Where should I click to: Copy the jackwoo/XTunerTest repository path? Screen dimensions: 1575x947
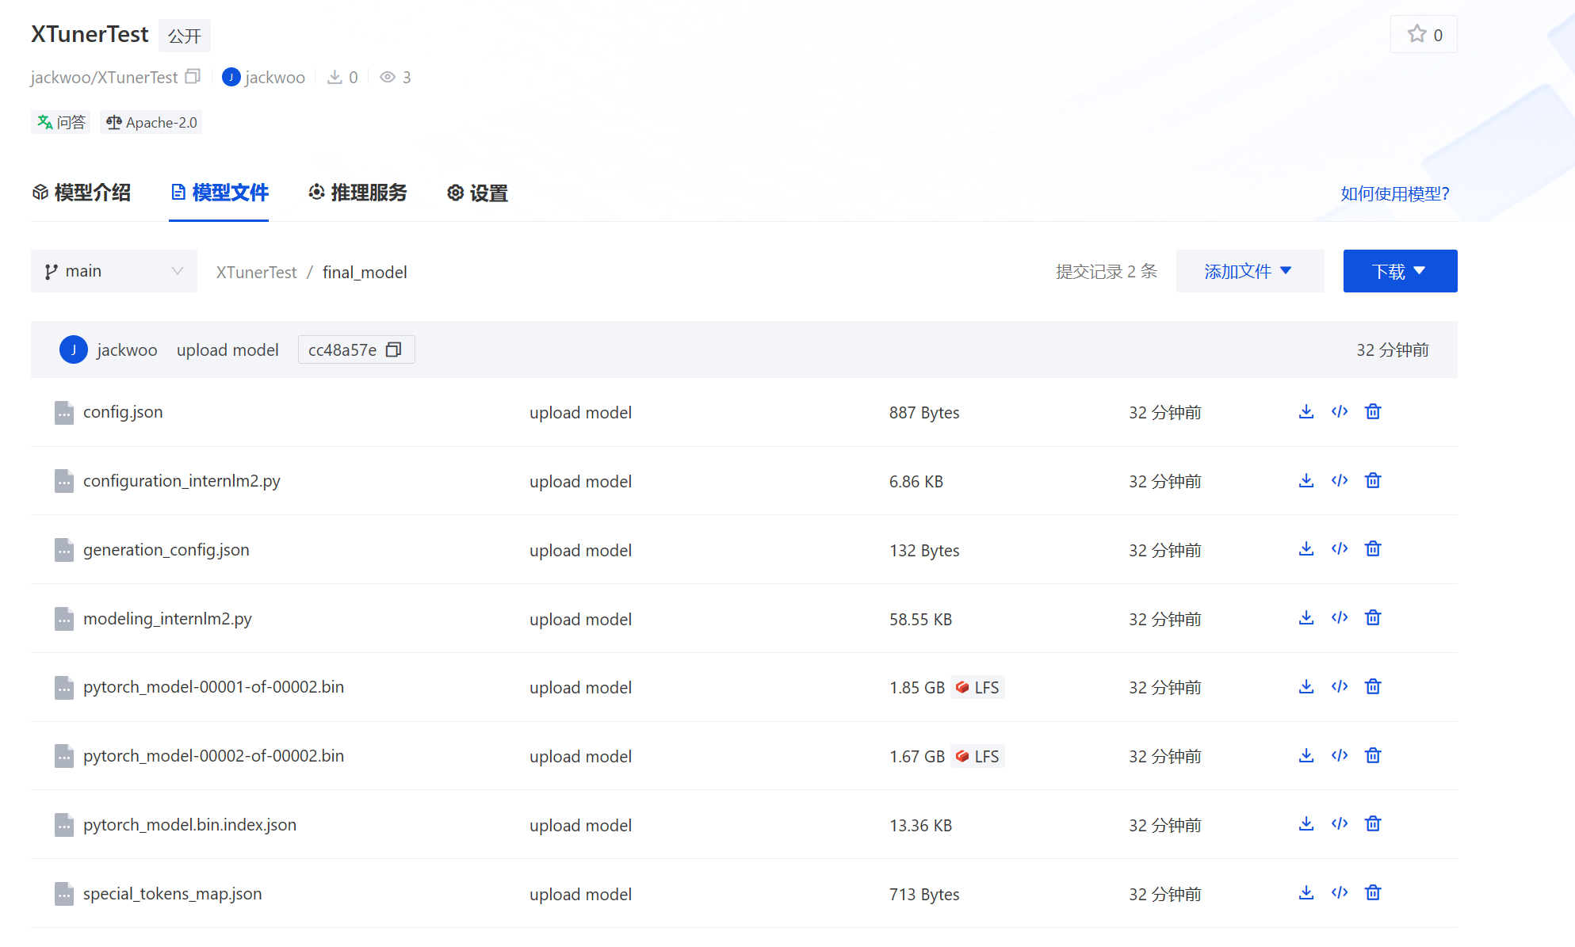coord(193,76)
